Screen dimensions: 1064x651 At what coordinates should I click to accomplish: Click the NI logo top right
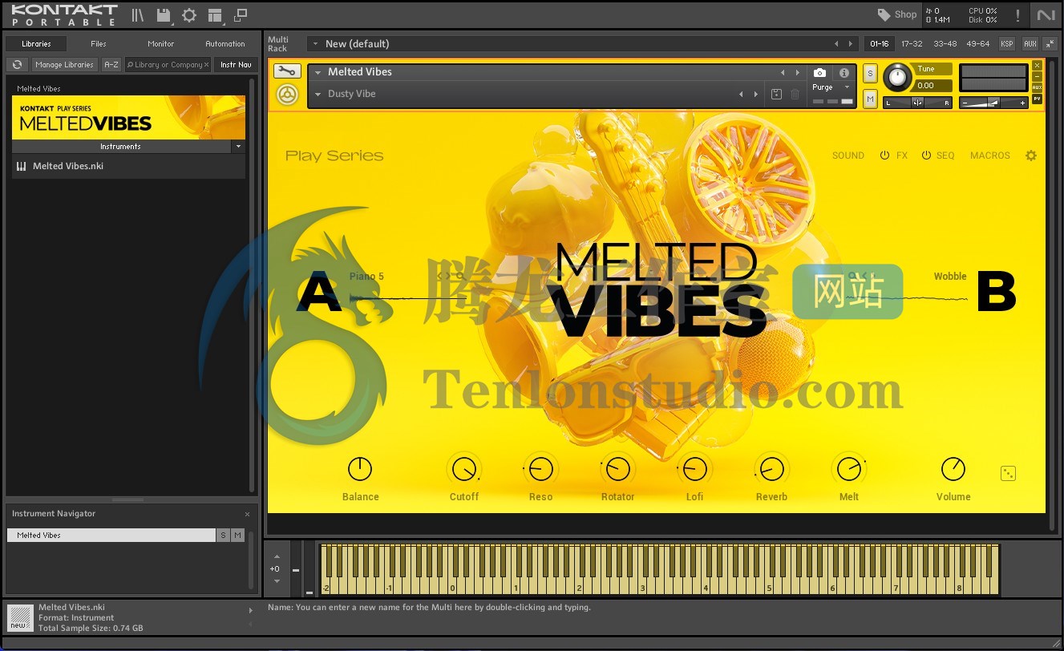pyautogui.click(x=1046, y=15)
